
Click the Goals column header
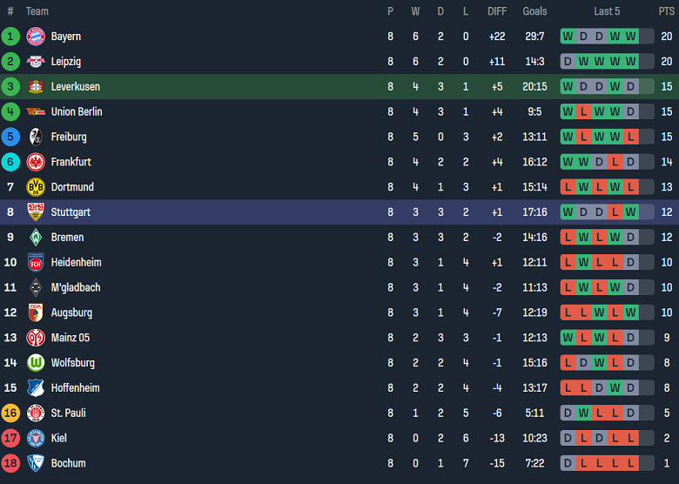[x=534, y=11]
